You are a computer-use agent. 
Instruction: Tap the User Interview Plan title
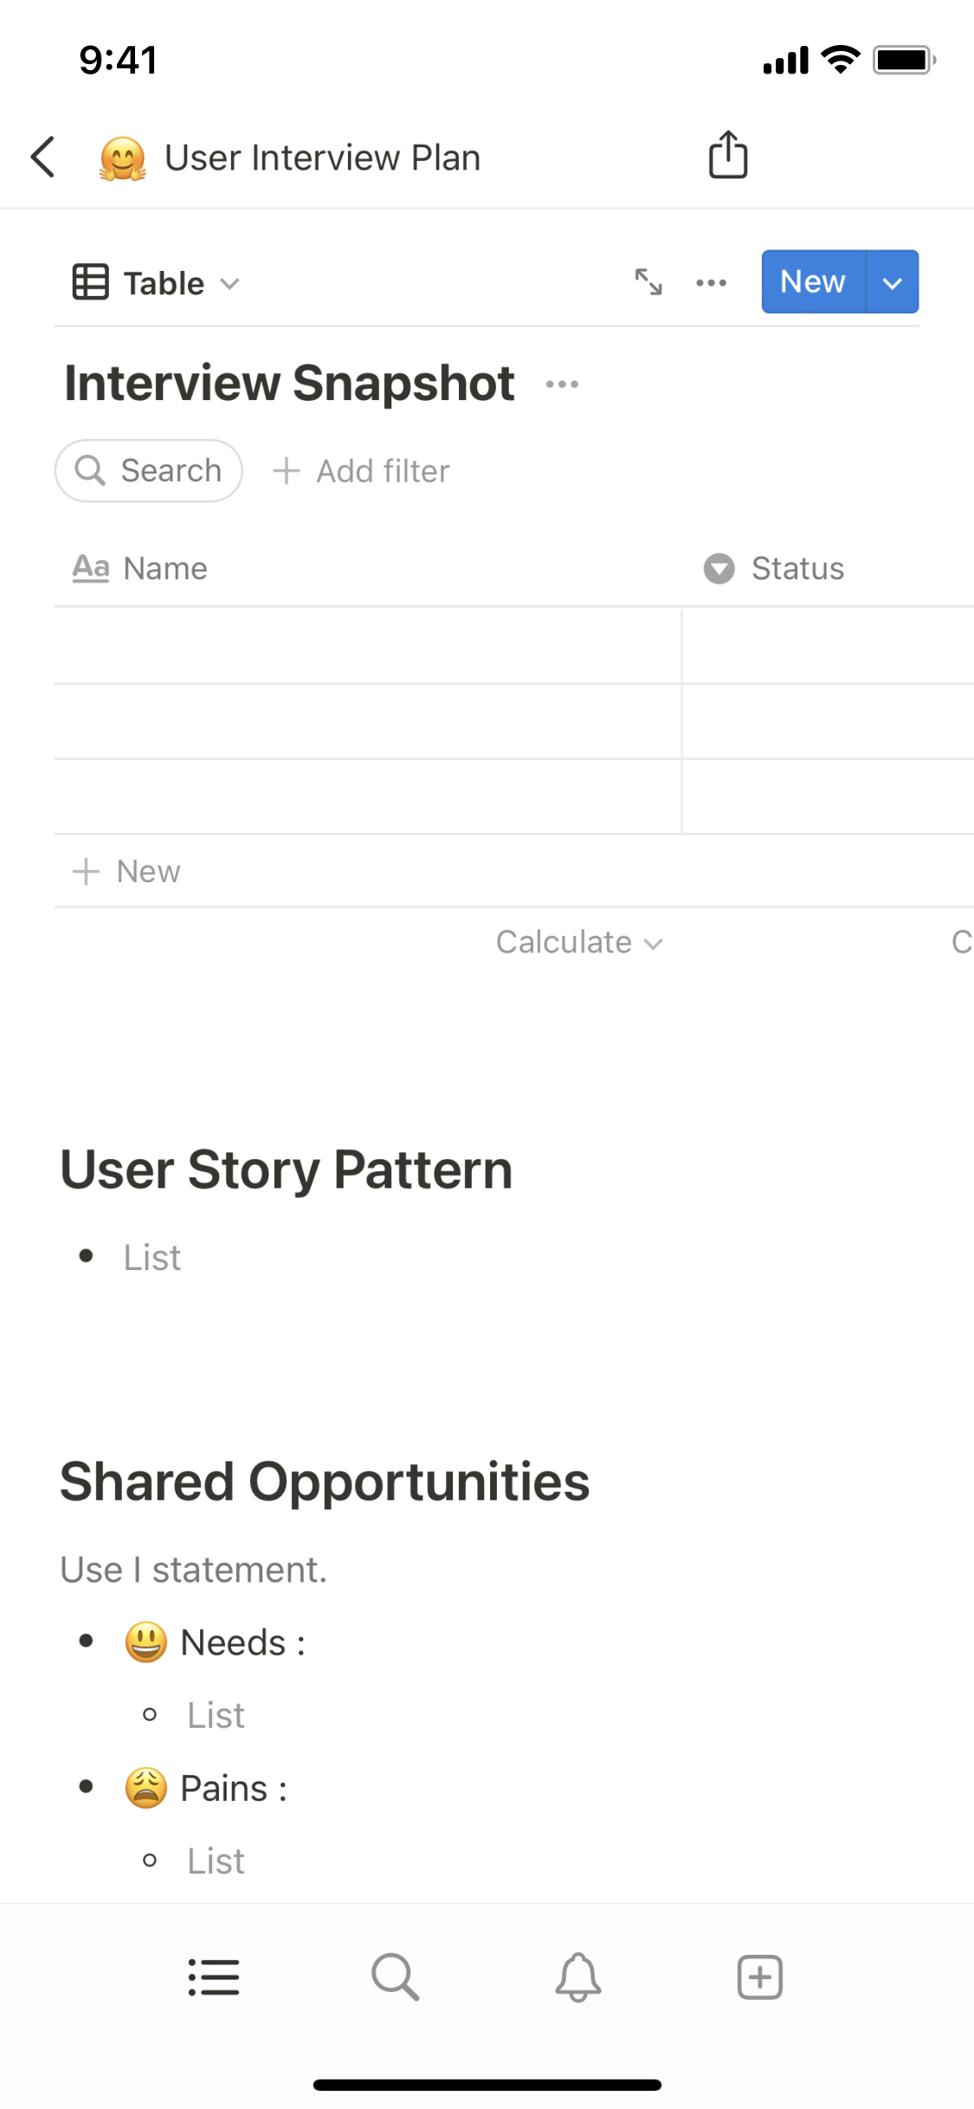point(322,158)
